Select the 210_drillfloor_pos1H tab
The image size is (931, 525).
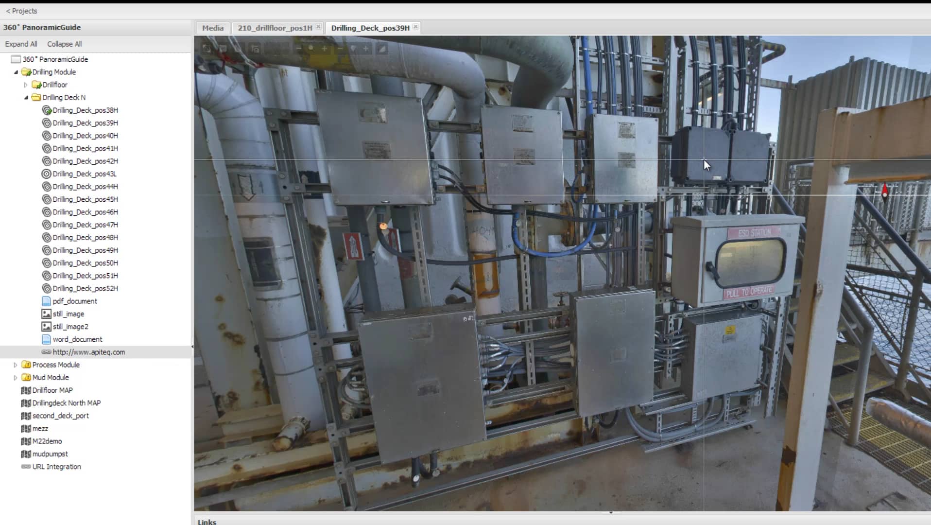275,28
